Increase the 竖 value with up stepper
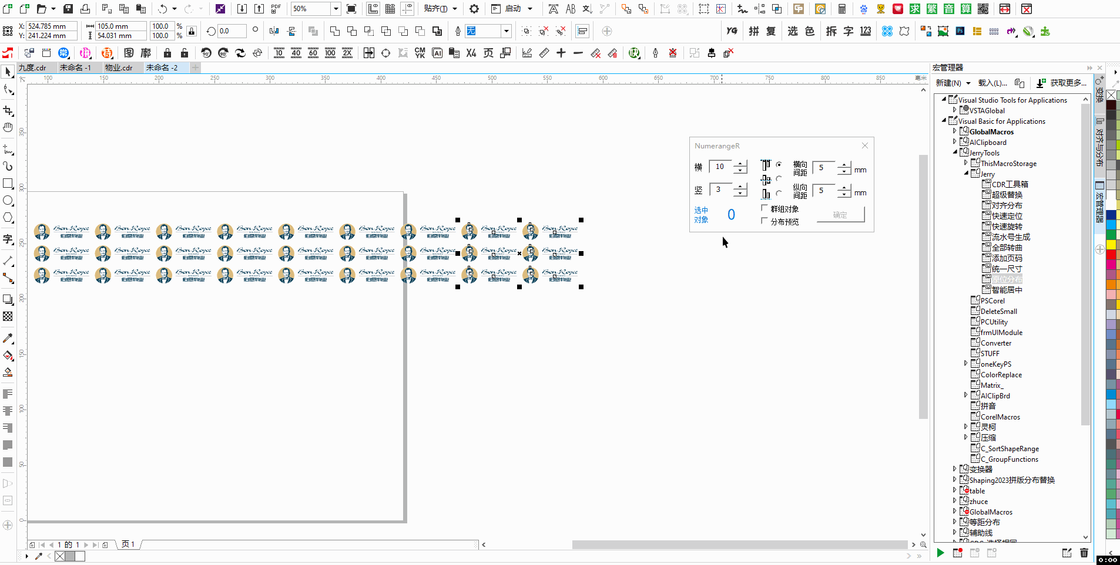 pos(740,186)
